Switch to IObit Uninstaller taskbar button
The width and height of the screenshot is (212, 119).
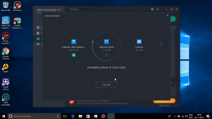click(x=111, y=116)
